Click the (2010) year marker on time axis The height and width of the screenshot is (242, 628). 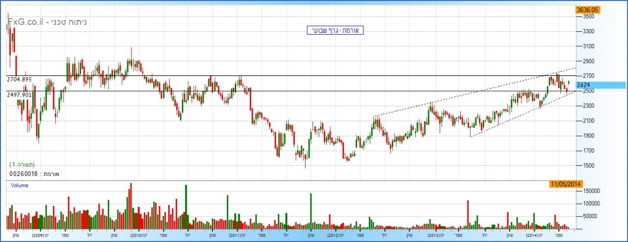pyautogui.click(x=135, y=235)
